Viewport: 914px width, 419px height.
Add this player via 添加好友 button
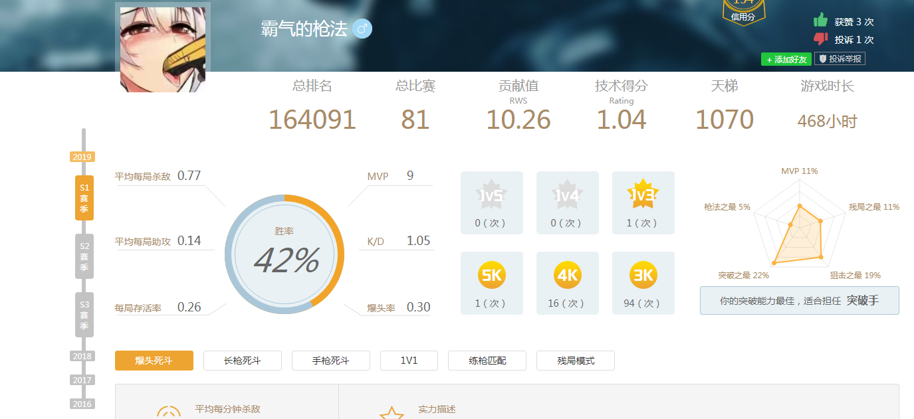point(786,60)
